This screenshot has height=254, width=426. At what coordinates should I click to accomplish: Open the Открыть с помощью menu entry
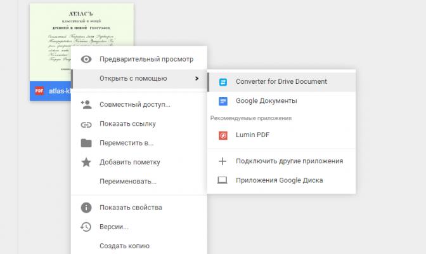pos(139,79)
